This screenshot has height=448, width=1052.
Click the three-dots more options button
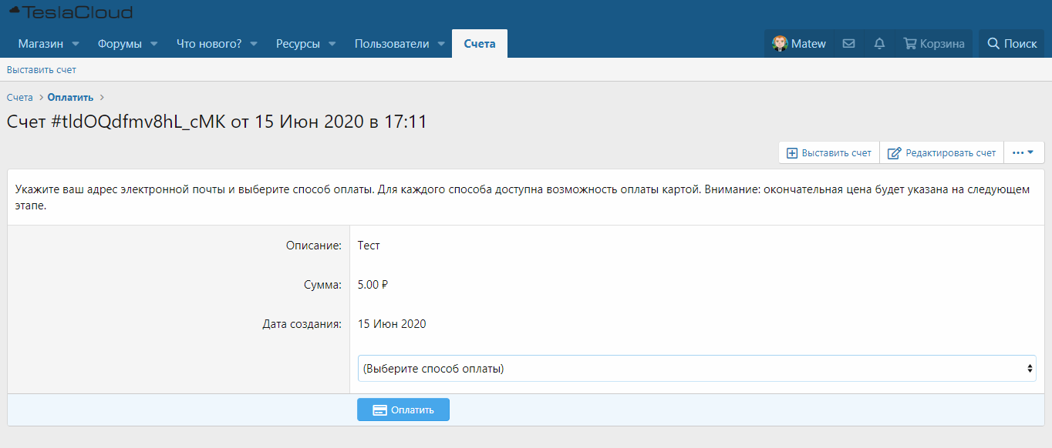point(1023,153)
